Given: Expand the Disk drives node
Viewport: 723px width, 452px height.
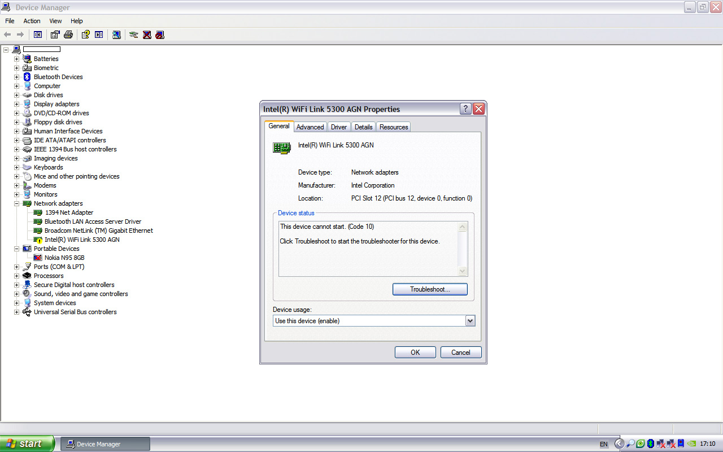Looking at the screenshot, I should (x=16, y=95).
